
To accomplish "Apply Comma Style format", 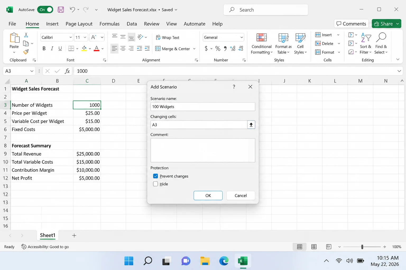I will [x=225, y=49].
